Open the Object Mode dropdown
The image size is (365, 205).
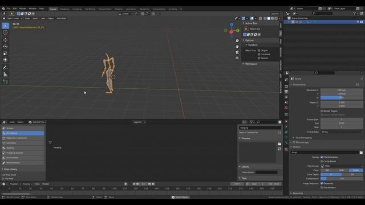[13, 18]
